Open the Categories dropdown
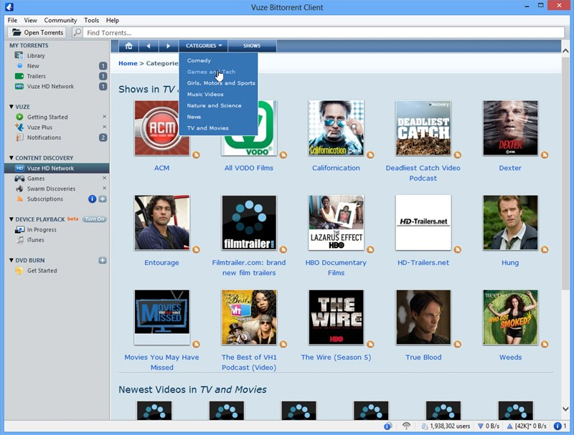This screenshot has width=574, height=435. point(204,46)
